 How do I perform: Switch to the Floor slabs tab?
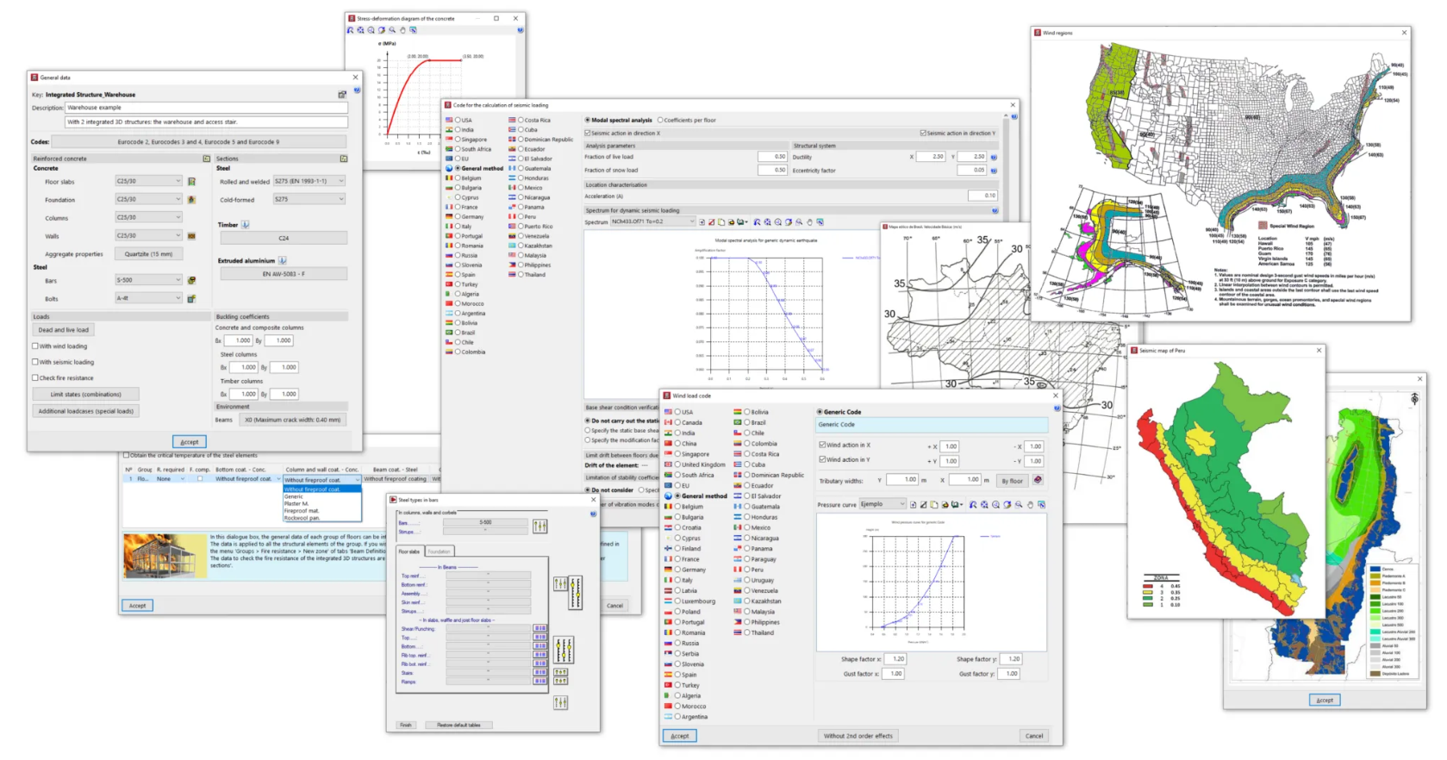(409, 551)
